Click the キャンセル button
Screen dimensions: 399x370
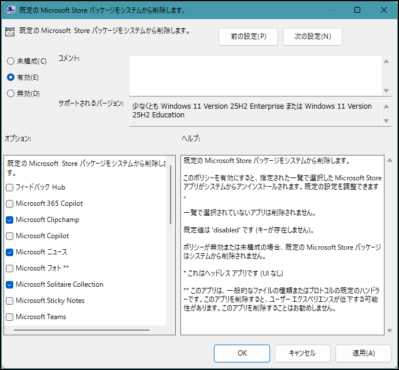coord(302,353)
